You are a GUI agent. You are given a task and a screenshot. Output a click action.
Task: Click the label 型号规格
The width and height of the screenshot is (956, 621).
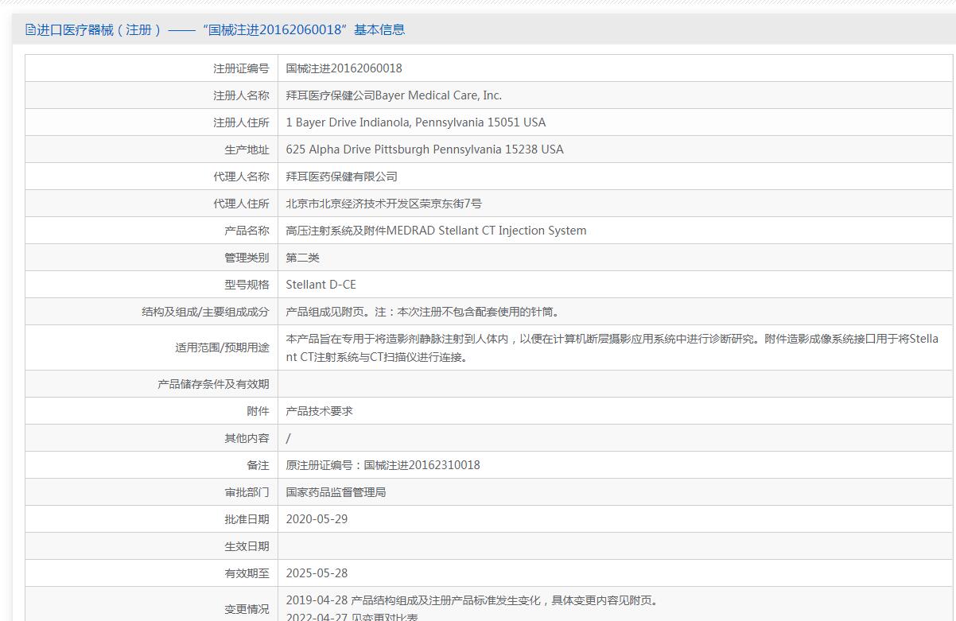point(247,285)
